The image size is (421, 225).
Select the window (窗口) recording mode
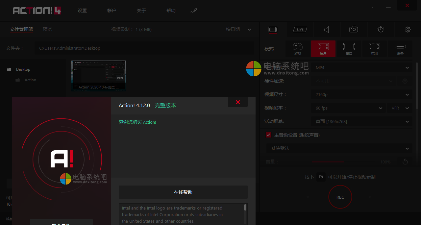349,49
